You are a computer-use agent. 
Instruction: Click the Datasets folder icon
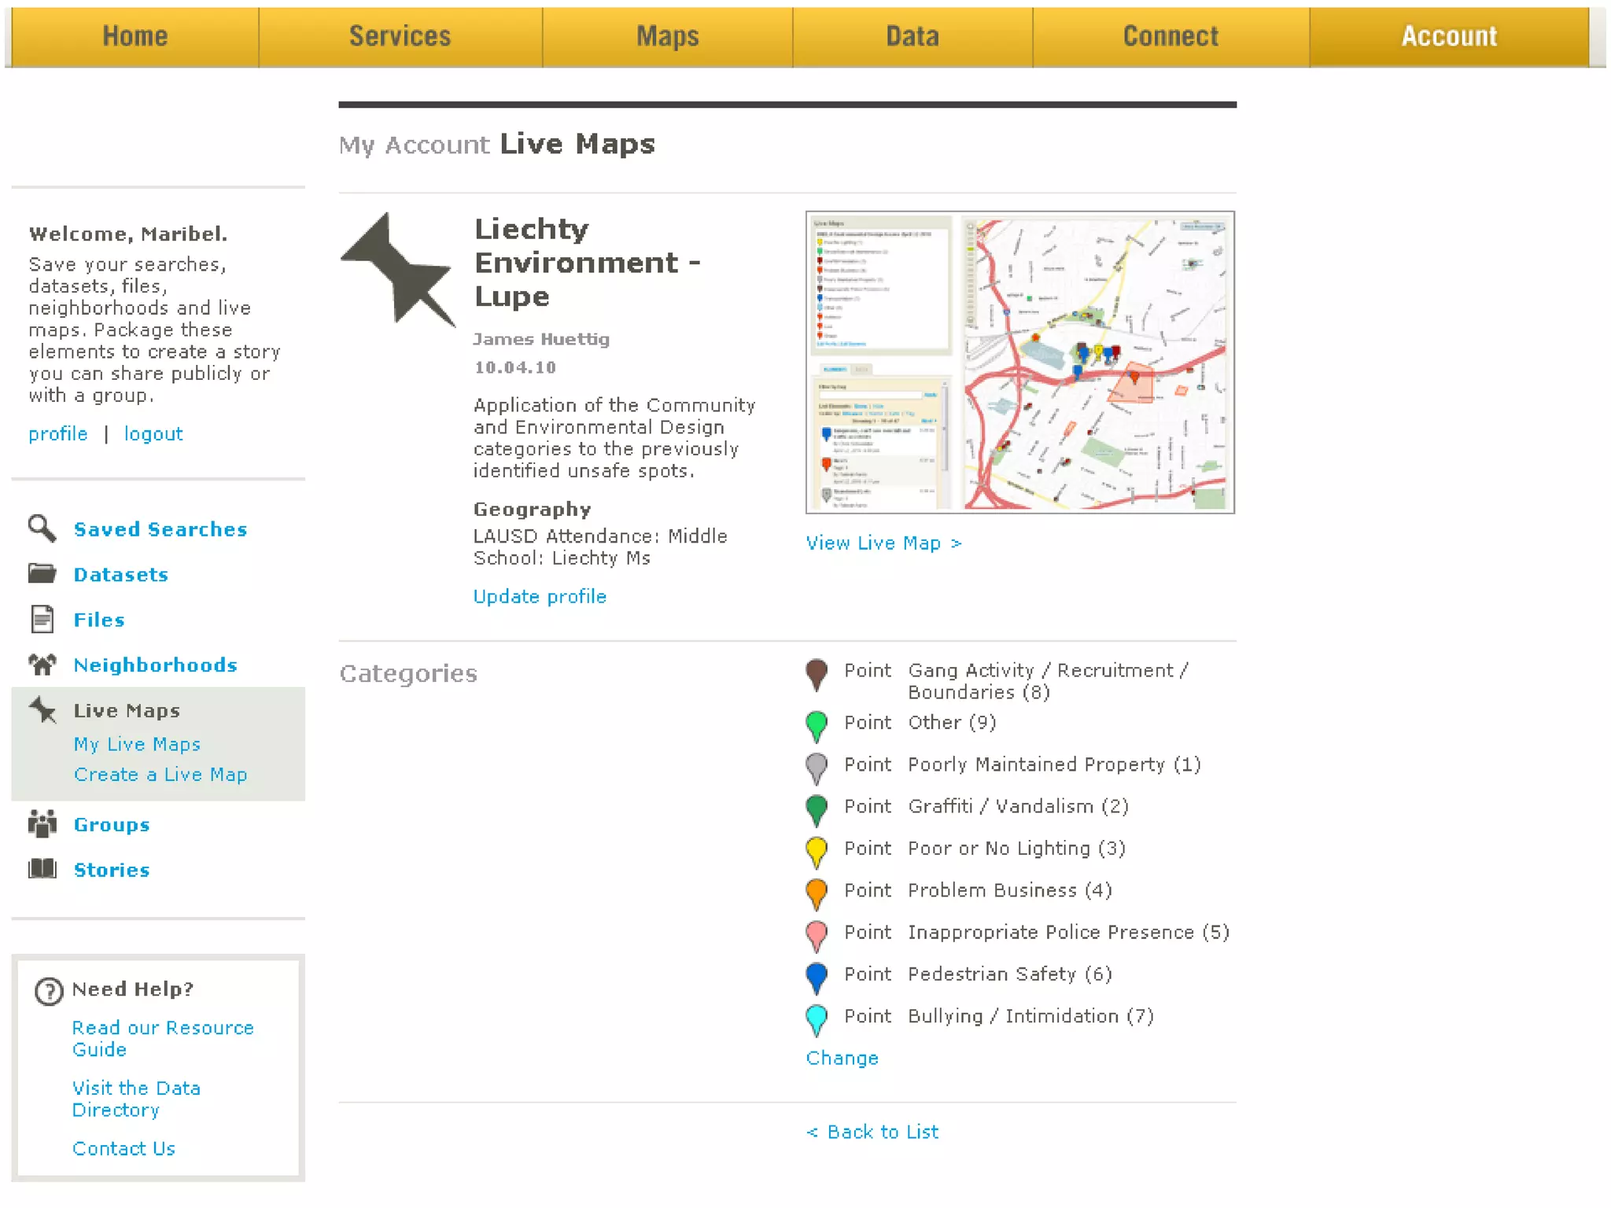tap(42, 573)
